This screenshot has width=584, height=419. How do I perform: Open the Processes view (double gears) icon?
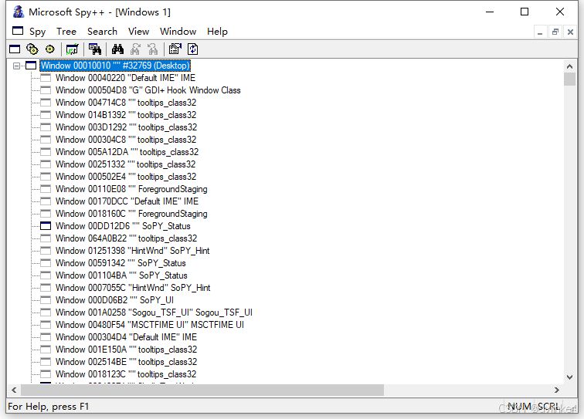tap(32, 49)
